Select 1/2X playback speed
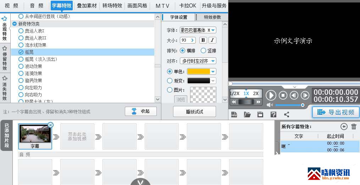 (x=235, y=94)
